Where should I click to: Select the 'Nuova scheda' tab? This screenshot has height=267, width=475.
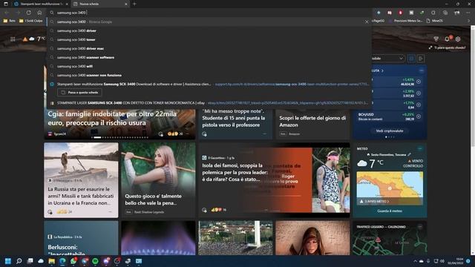click(x=100, y=4)
